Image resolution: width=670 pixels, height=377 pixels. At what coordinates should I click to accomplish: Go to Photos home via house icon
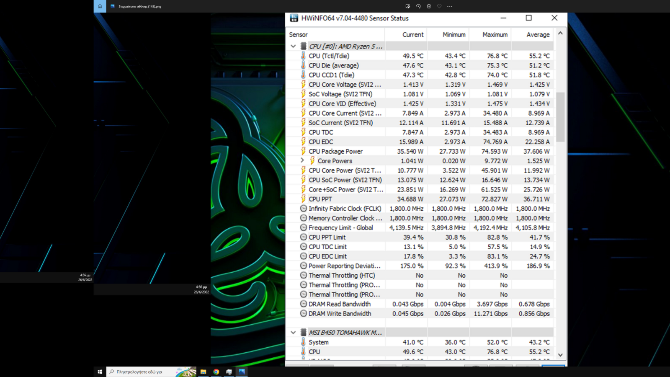point(100,6)
